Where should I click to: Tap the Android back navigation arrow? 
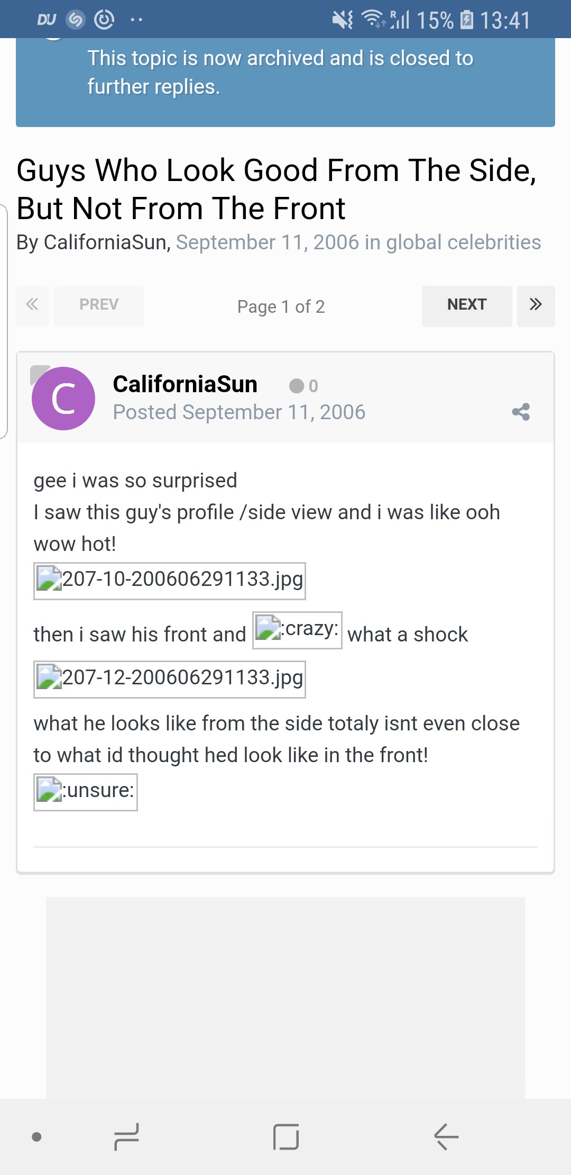(x=446, y=1136)
